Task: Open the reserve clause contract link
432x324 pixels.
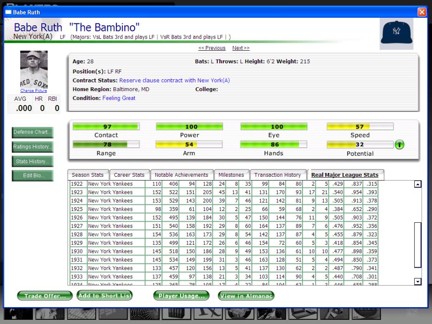Action: (174, 81)
